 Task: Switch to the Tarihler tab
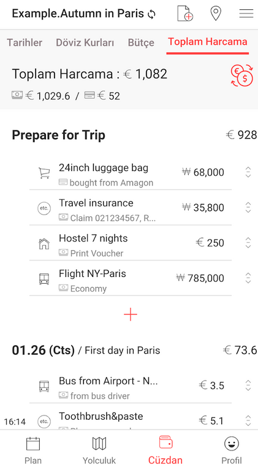[x=25, y=42]
